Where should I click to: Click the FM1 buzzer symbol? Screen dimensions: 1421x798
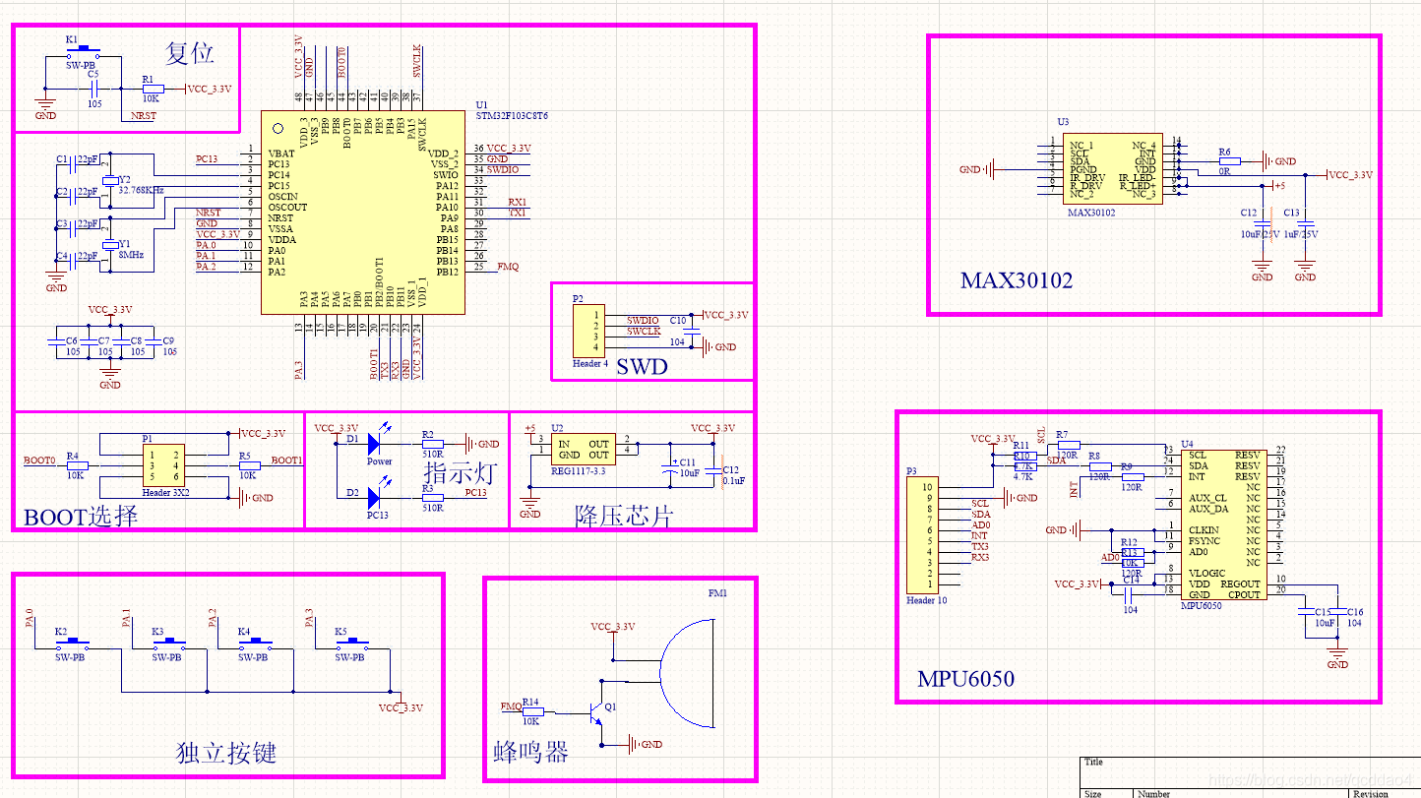[x=687, y=673]
